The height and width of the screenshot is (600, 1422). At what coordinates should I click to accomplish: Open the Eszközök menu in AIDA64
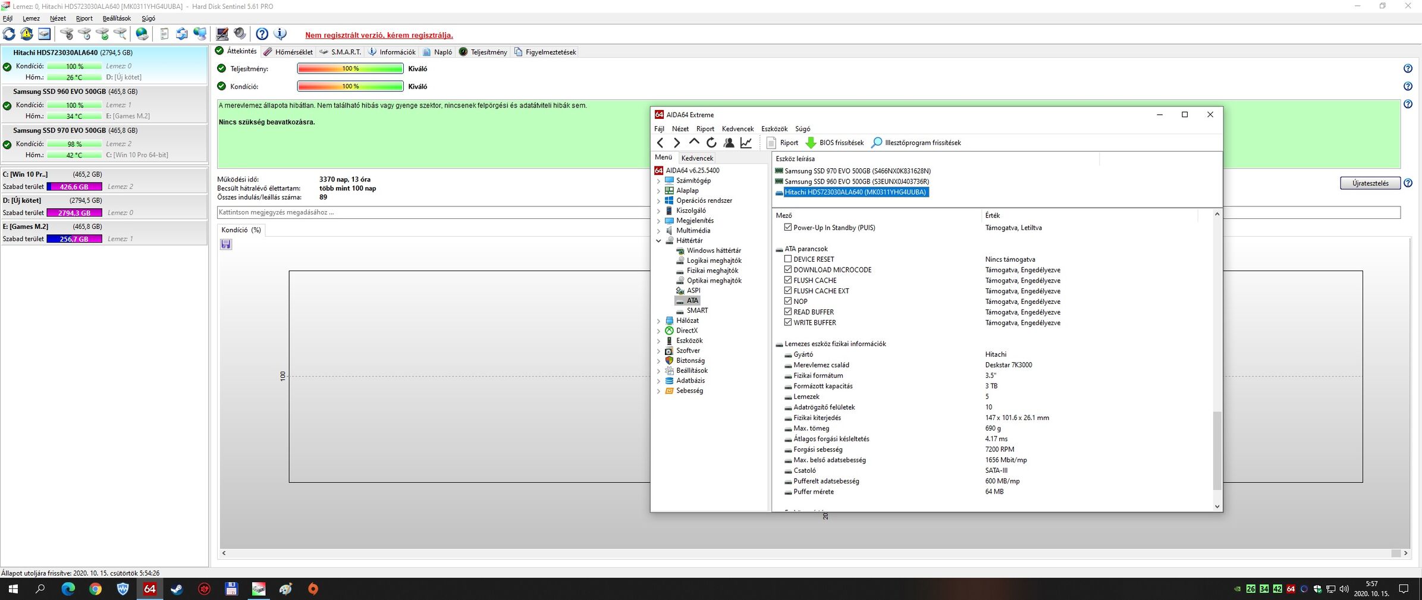click(x=774, y=128)
